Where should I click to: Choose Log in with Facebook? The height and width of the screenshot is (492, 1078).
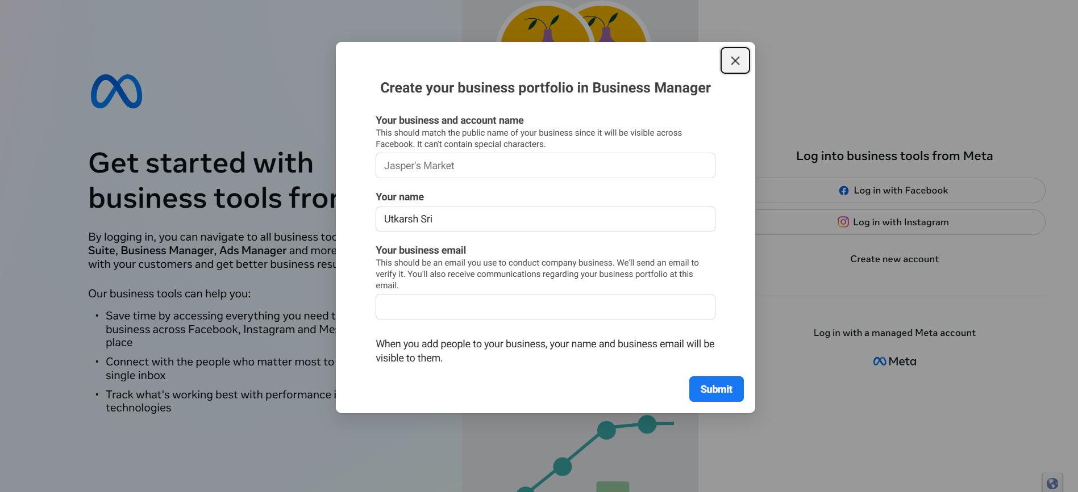click(901, 191)
